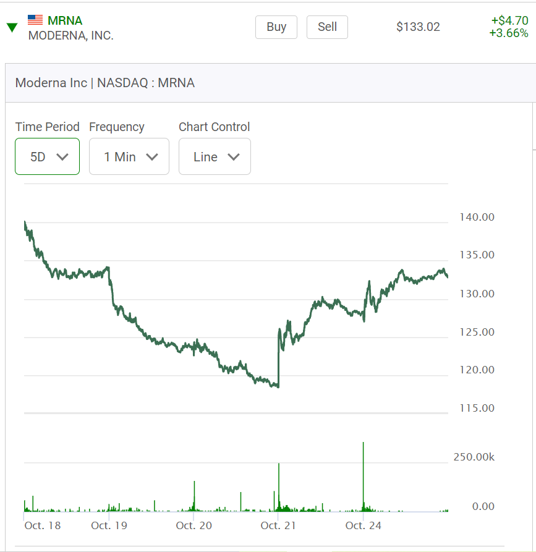Collapse the MRNA row with green triangle

tap(12, 27)
